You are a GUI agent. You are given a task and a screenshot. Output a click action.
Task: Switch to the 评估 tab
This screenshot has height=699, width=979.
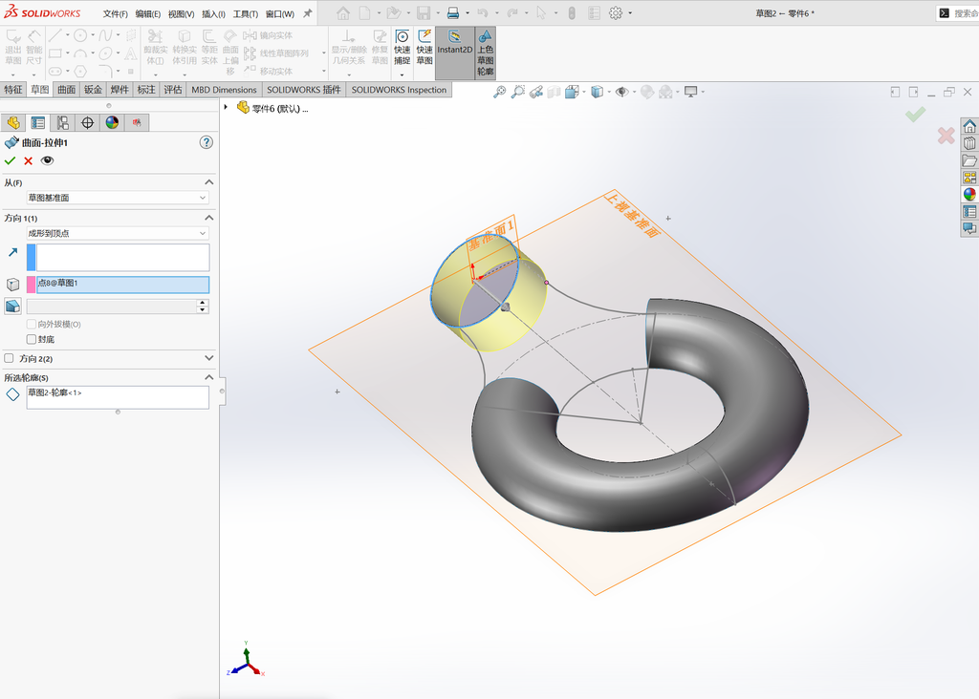[173, 90]
